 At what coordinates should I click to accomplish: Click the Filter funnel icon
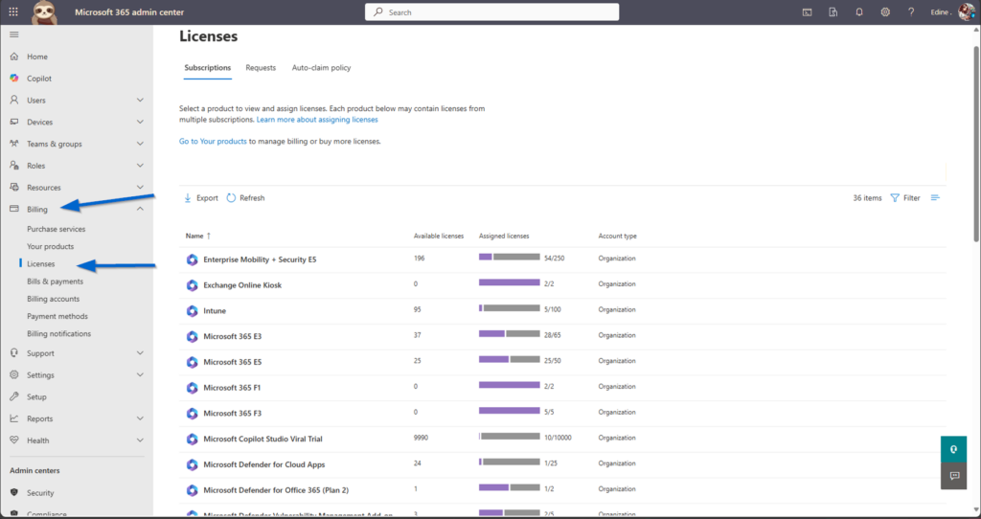[x=895, y=197]
